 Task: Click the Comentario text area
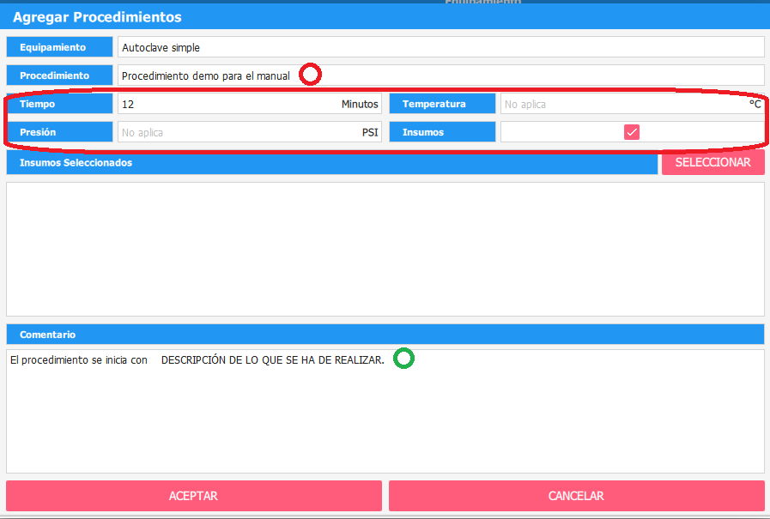pos(385,420)
